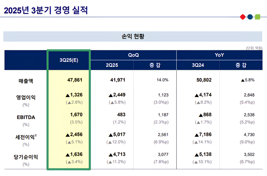Click the blue circle logo icon

tap(250, 17)
